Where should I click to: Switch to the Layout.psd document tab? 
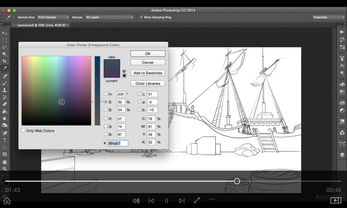42,25
